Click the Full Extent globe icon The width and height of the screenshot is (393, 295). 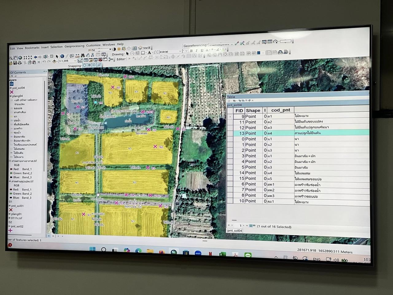point(20,57)
